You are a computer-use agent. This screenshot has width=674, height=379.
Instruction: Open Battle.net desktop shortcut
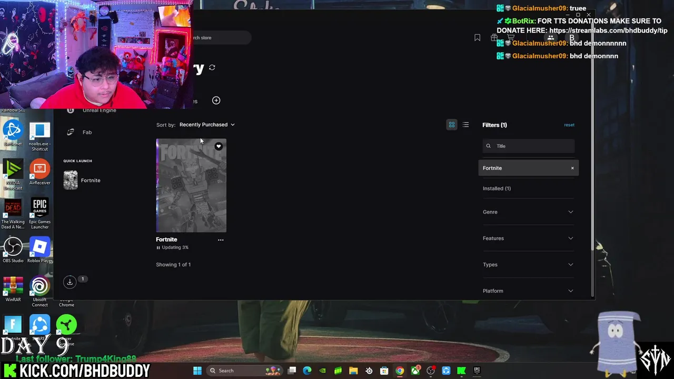point(13,134)
